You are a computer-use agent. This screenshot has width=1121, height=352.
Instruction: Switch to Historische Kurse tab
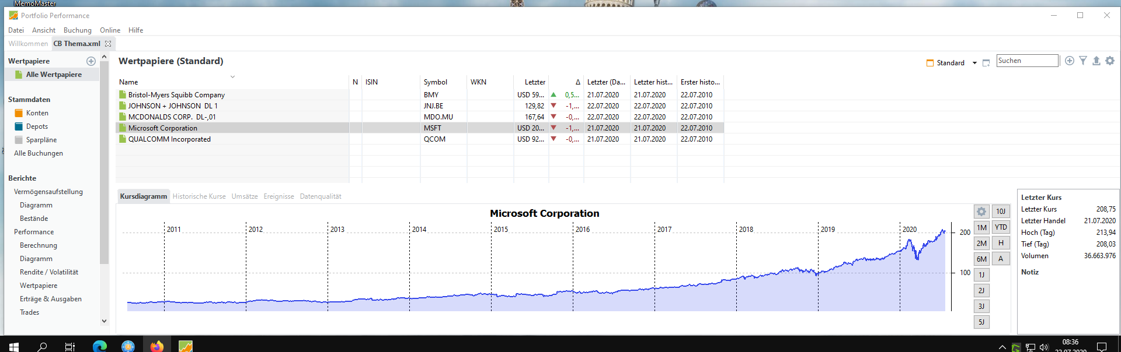[x=199, y=196]
